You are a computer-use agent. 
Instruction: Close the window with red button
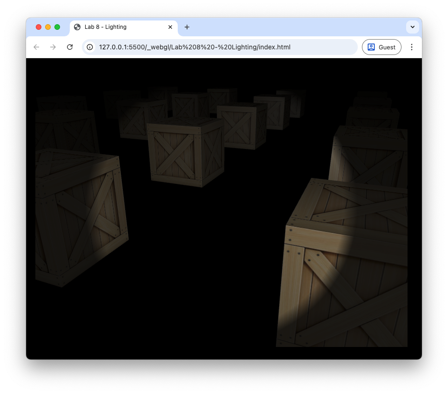click(x=39, y=27)
